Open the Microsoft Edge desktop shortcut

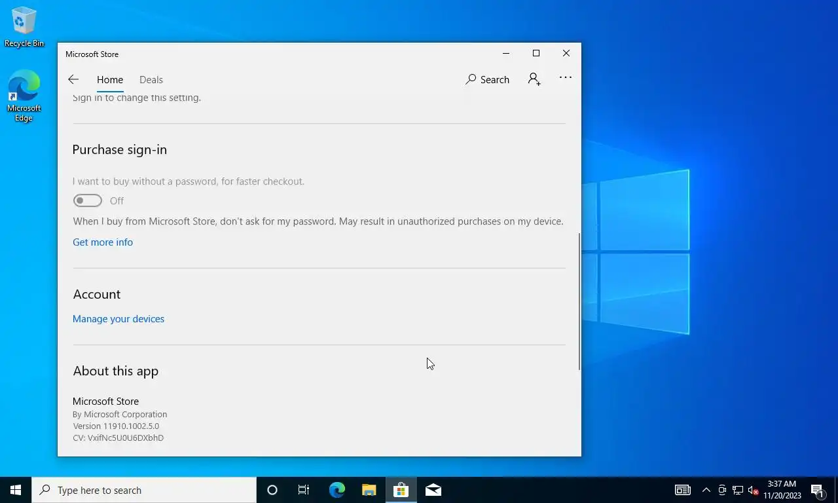click(x=24, y=96)
